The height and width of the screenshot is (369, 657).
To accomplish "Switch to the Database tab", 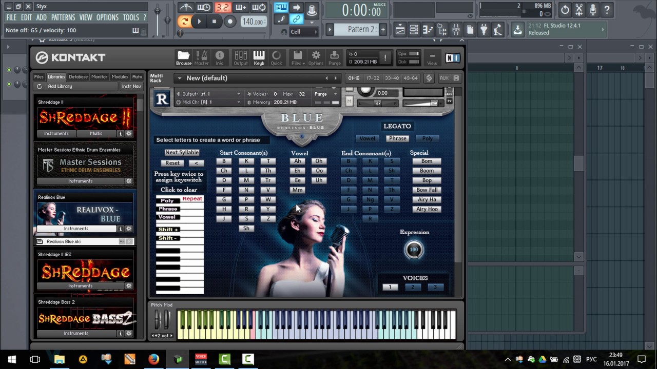I will click(x=78, y=77).
